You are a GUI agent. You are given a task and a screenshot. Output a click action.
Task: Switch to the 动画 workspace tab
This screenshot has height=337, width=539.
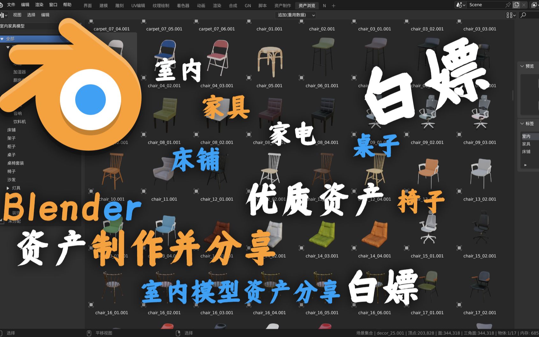pyautogui.click(x=201, y=5)
